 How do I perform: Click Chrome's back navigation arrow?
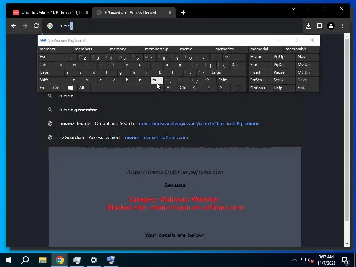point(14,26)
